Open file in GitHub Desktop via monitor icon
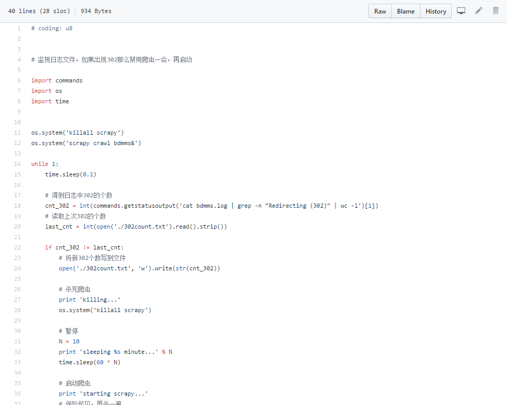507x405 pixels. pyautogui.click(x=461, y=11)
